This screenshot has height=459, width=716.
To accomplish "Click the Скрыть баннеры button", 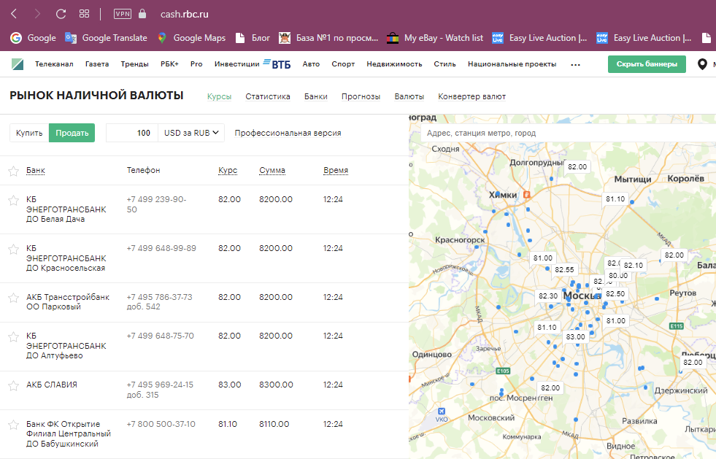I will click(x=647, y=64).
